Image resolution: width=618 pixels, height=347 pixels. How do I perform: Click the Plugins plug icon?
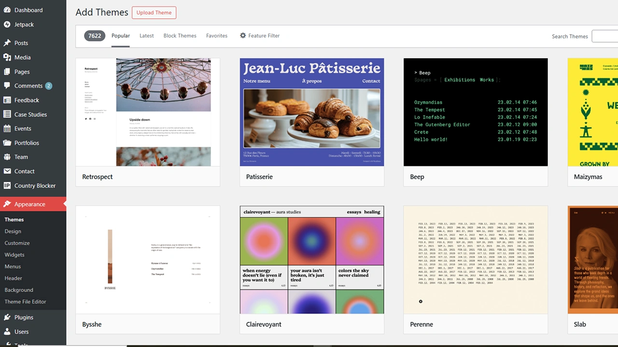(x=7, y=317)
